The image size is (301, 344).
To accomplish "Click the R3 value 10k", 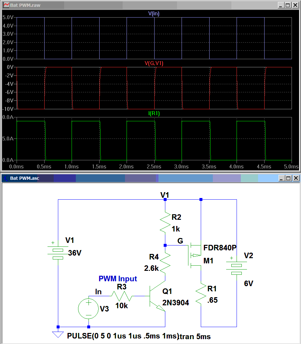I will pyautogui.click(x=121, y=306).
